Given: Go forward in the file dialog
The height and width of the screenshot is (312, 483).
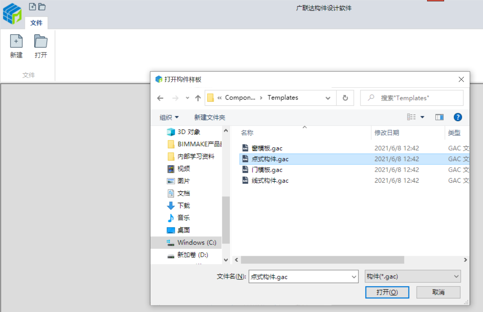Looking at the screenshot, I should 175,98.
